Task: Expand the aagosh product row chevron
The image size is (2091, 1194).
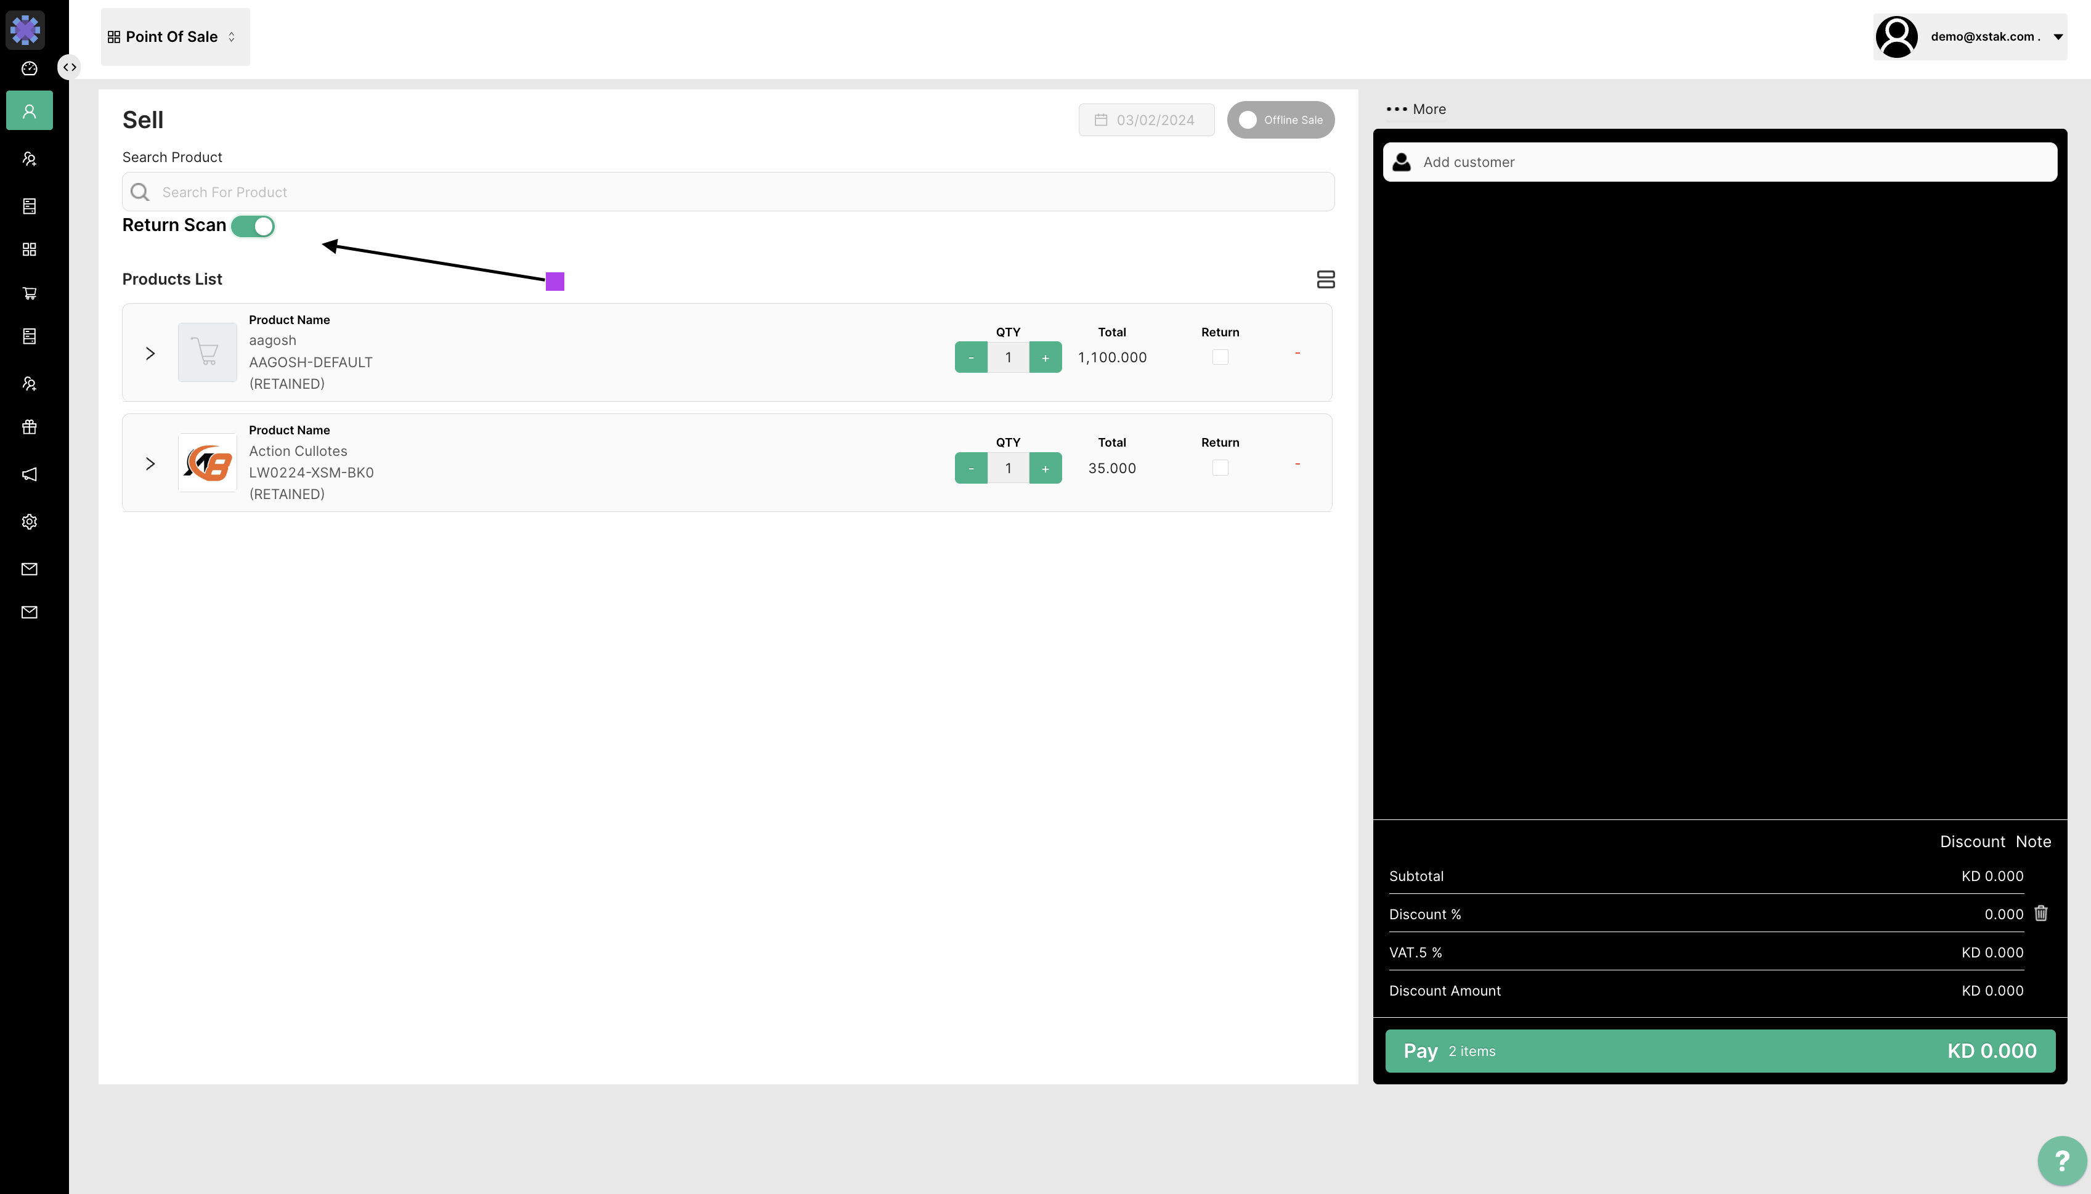Action: 150,354
